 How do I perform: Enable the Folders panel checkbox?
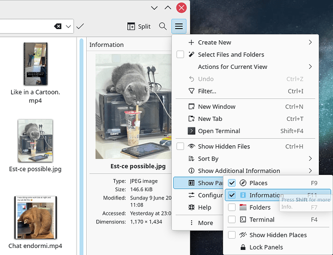(232, 208)
